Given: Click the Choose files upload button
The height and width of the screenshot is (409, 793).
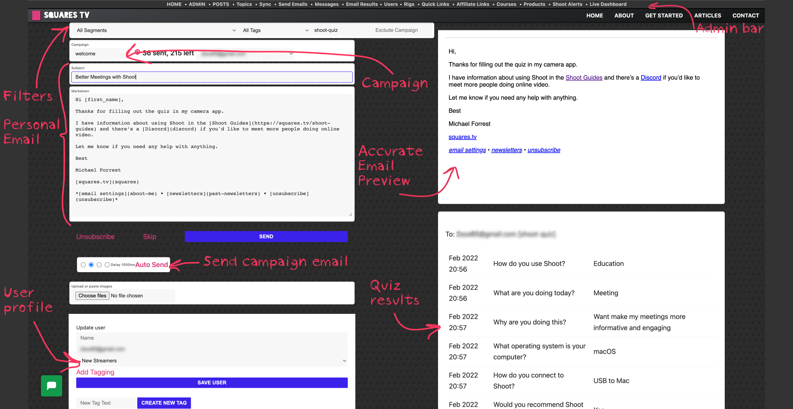Looking at the screenshot, I should click(x=93, y=296).
